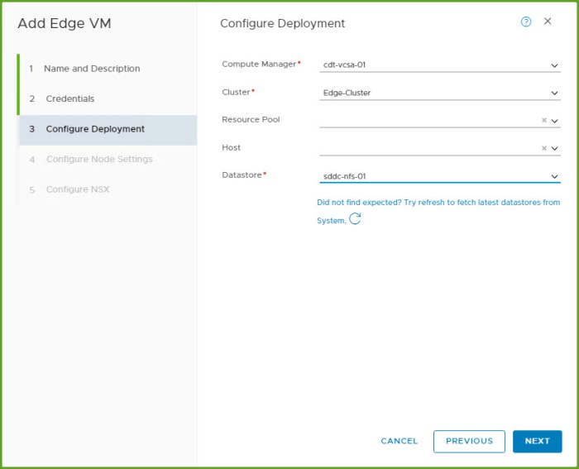Expand the Datastore dropdown arrow
Viewport: 579px width, 469px height.
click(x=555, y=177)
